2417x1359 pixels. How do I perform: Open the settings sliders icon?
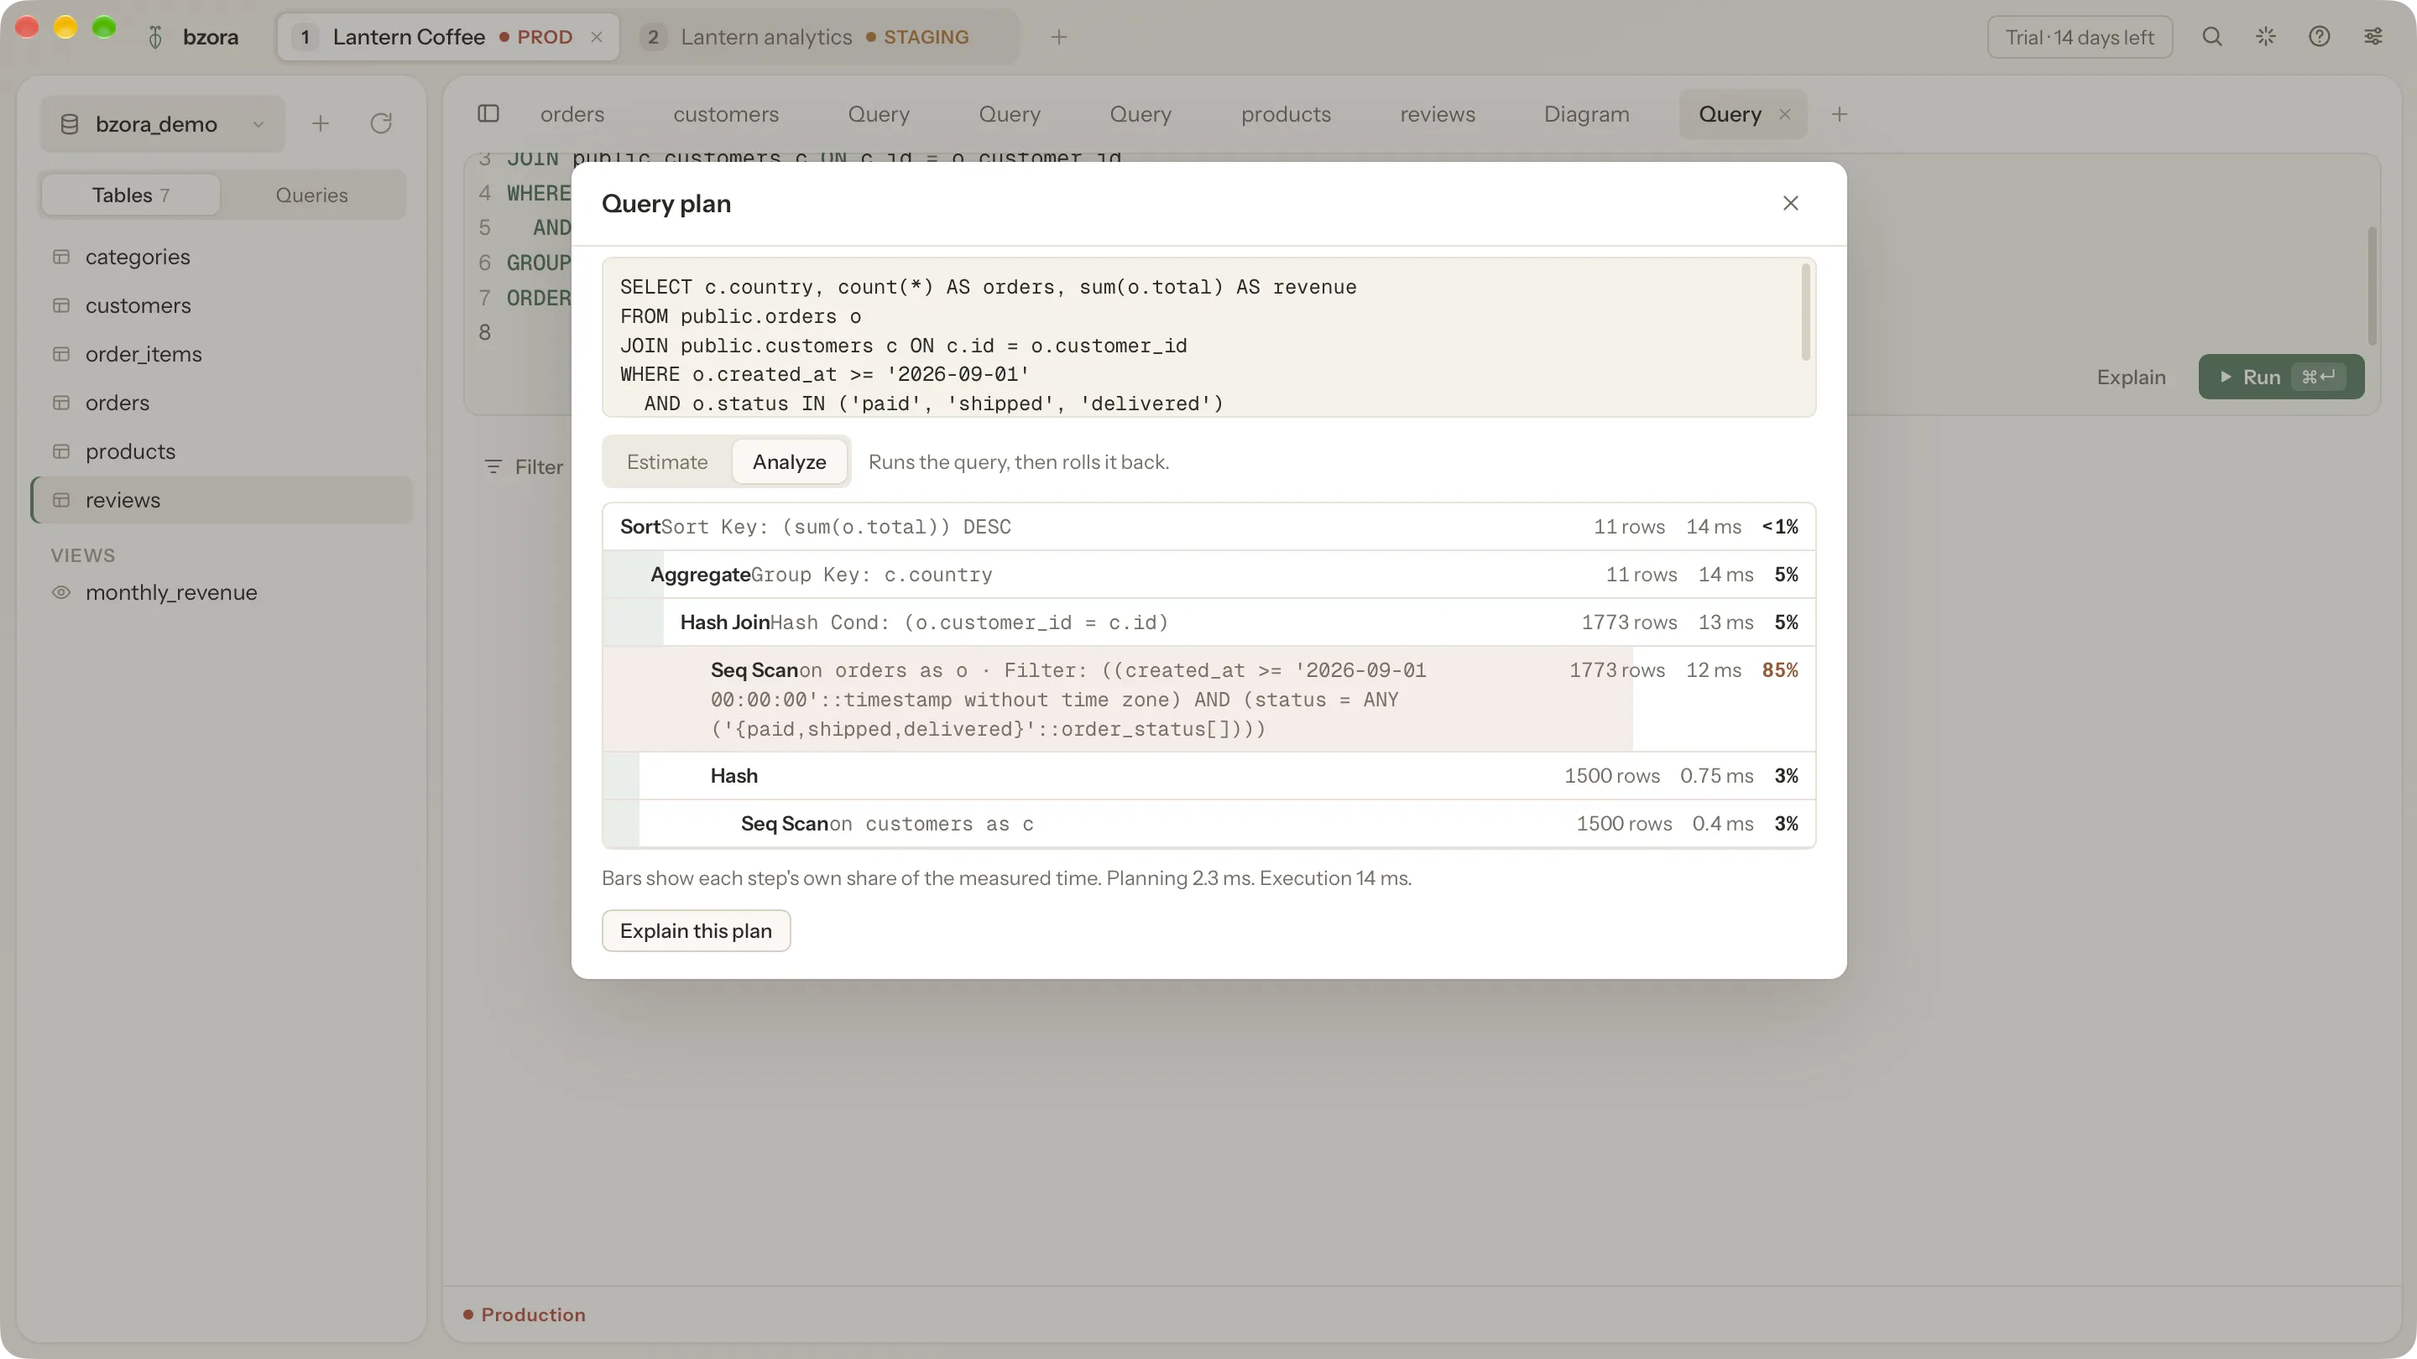coord(2372,38)
